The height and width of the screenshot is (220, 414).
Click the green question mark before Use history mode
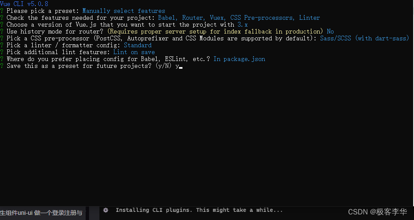click(x=2, y=31)
